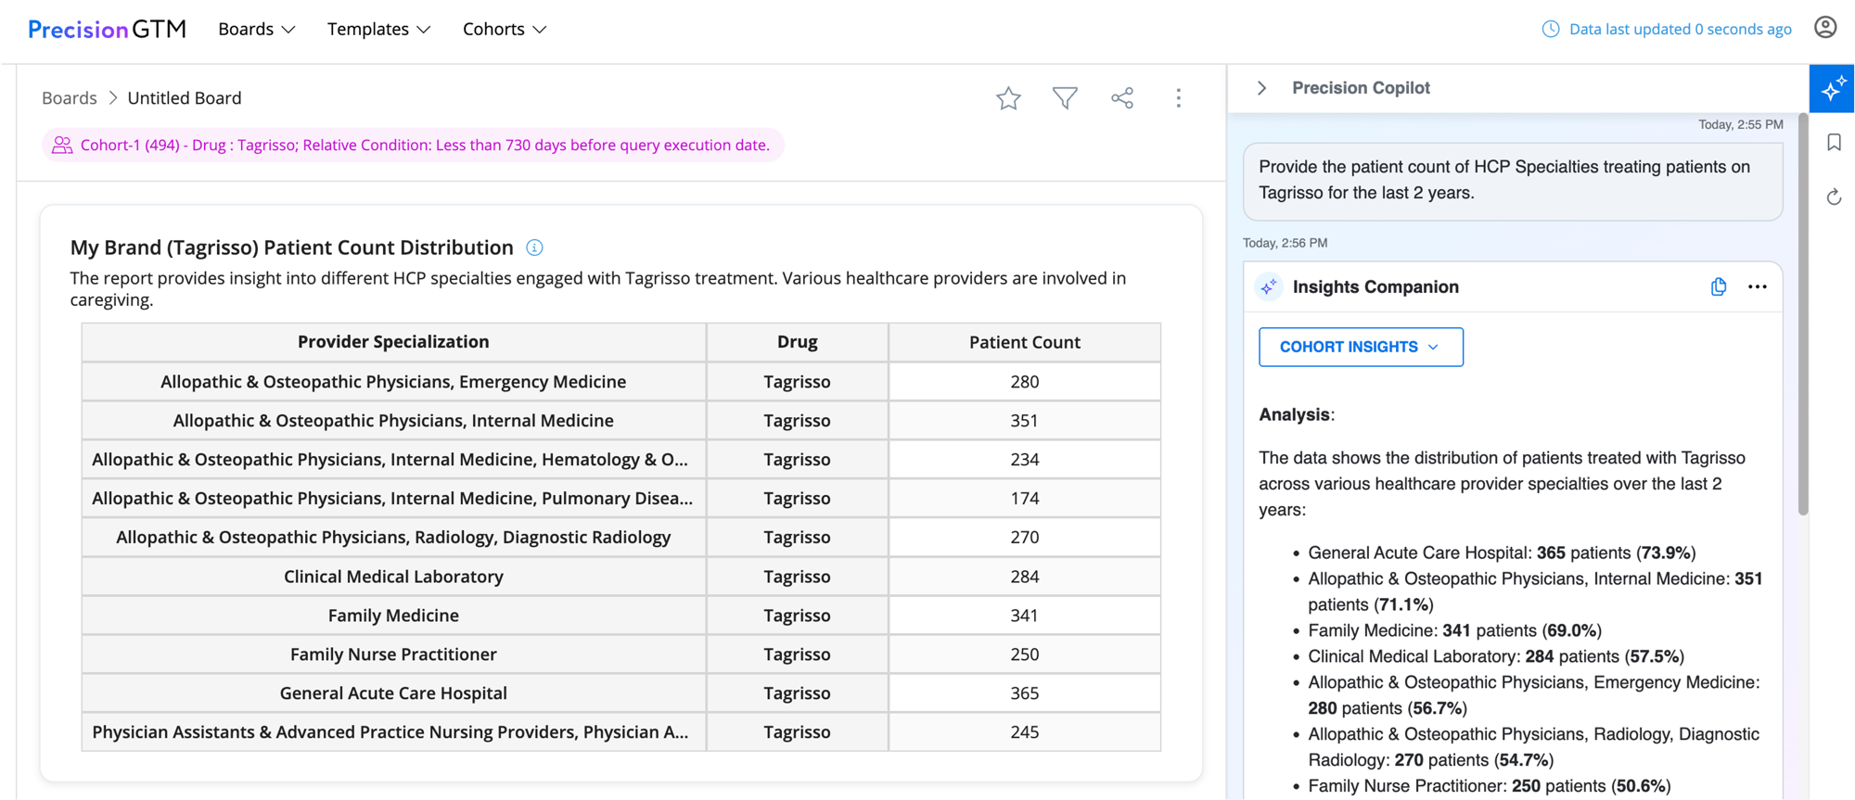This screenshot has height=800, width=1855.
Task: Select the Family Medicine table cell
Action: coord(393,615)
